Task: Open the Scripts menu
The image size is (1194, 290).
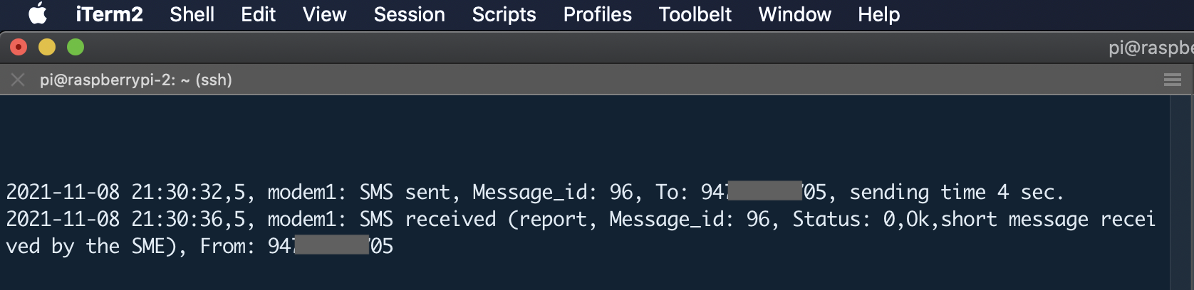Action: click(504, 14)
